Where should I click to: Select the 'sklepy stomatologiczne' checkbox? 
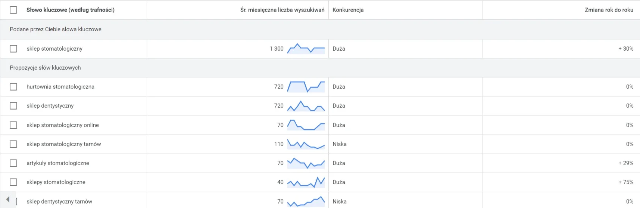(x=13, y=182)
